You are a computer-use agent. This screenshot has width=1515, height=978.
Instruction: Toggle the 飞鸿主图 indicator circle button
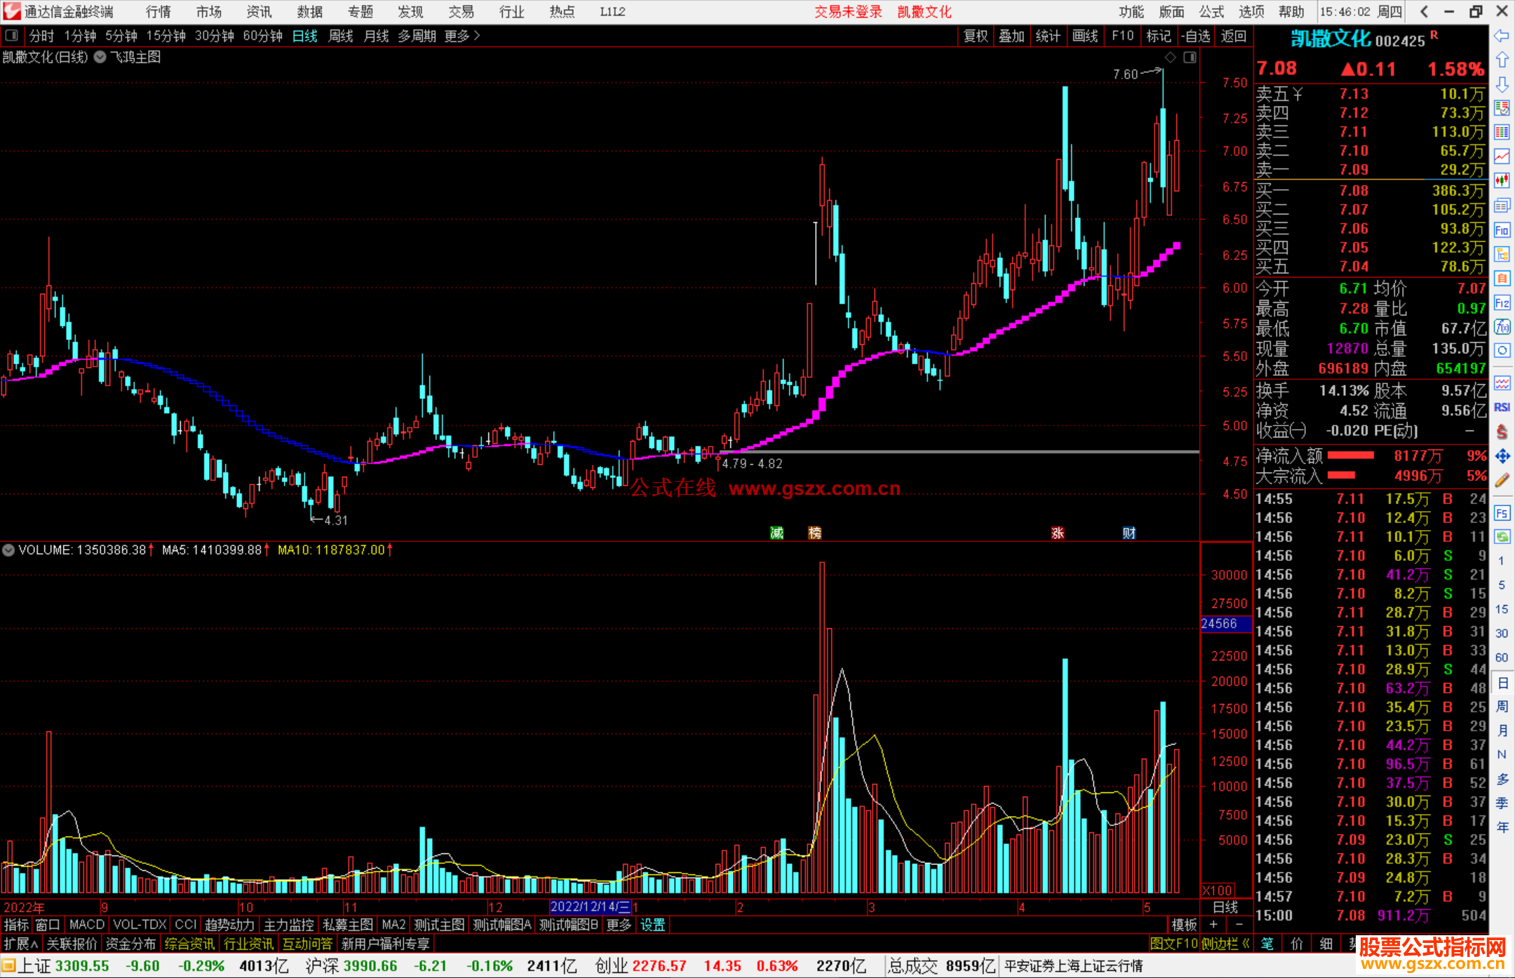pyautogui.click(x=100, y=57)
